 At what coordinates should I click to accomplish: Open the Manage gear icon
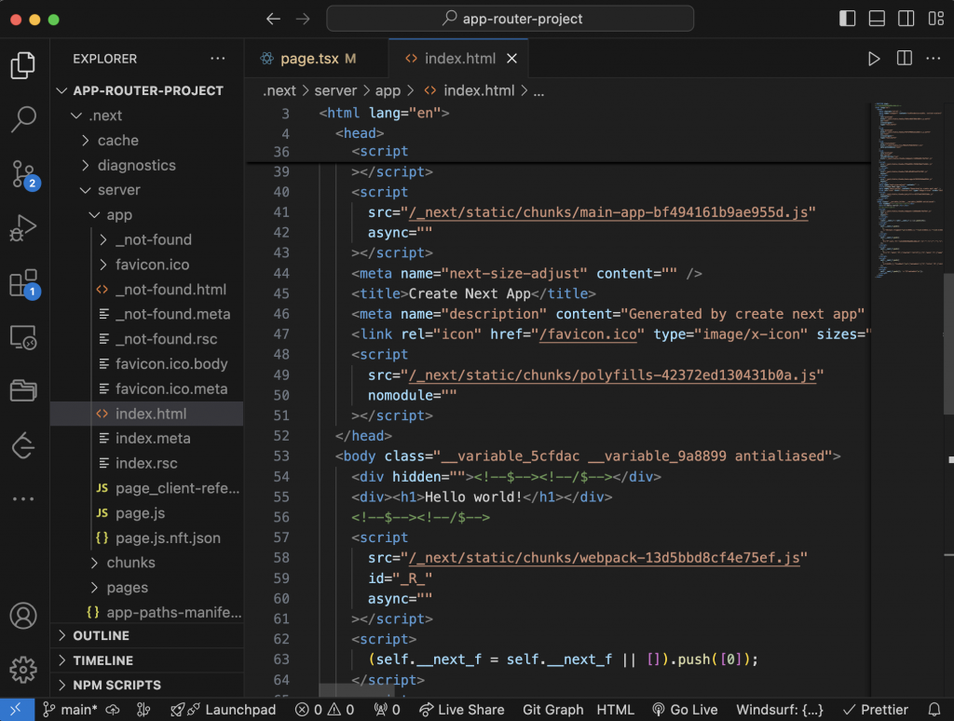23,669
